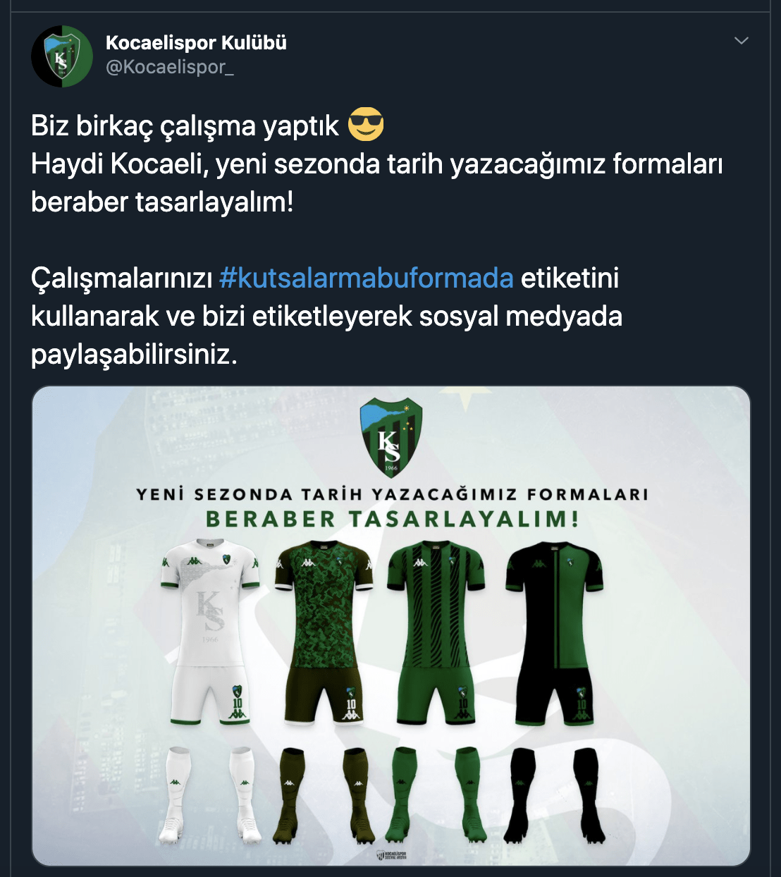Open the #kutsalarmabuformada hashtag

point(366,278)
